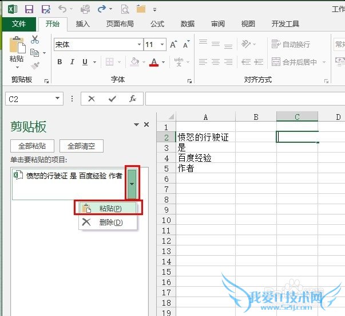Expand underline style options arrow
The image size is (345, 316).
click(x=95, y=62)
